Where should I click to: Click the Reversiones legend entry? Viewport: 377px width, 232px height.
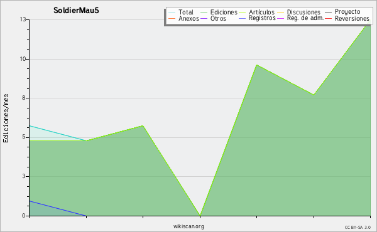click(347, 18)
